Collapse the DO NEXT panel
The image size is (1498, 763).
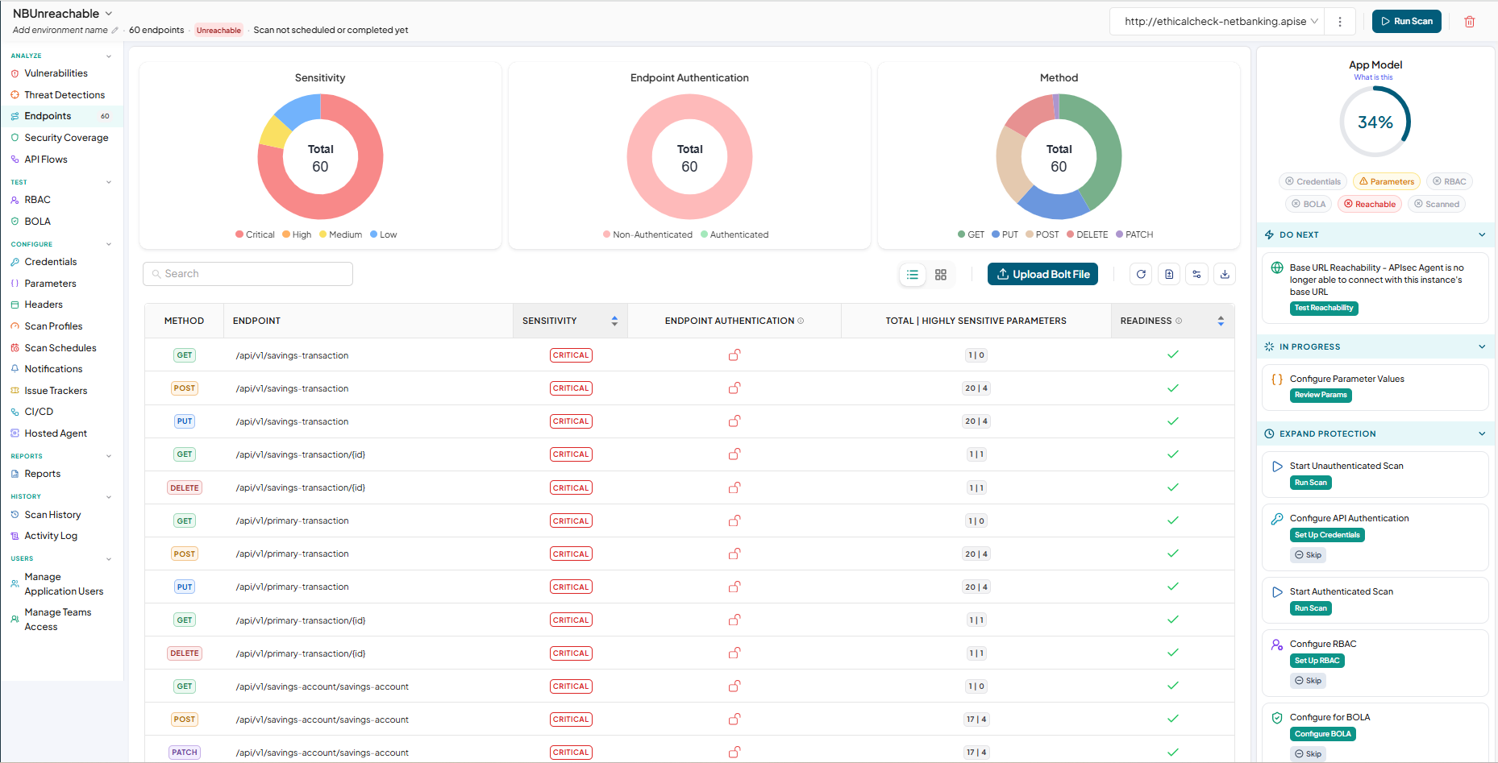(1482, 235)
